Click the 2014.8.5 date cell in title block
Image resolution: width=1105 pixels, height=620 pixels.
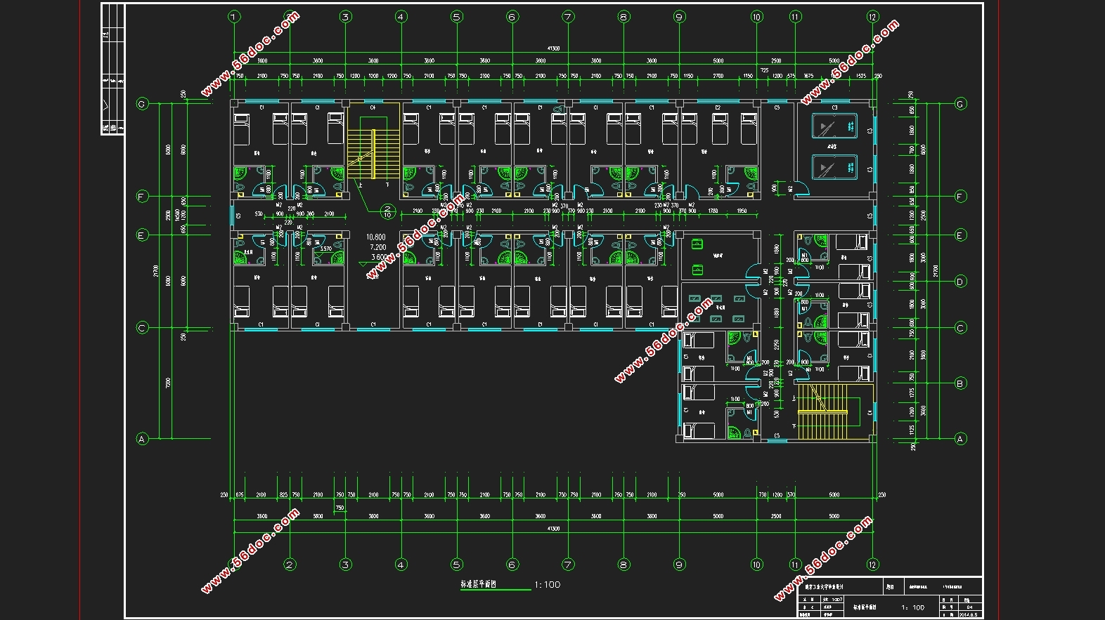(x=969, y=614)
